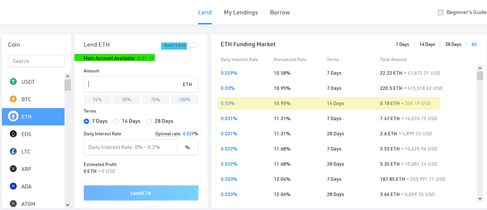Select the 28 Days term radio
The image size is (487, 210).
tap(149, 121)
